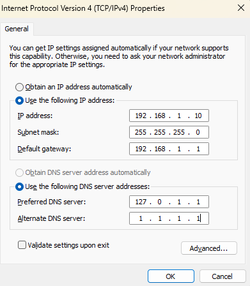
Task: Select the General tab
Action: [17, 29]
